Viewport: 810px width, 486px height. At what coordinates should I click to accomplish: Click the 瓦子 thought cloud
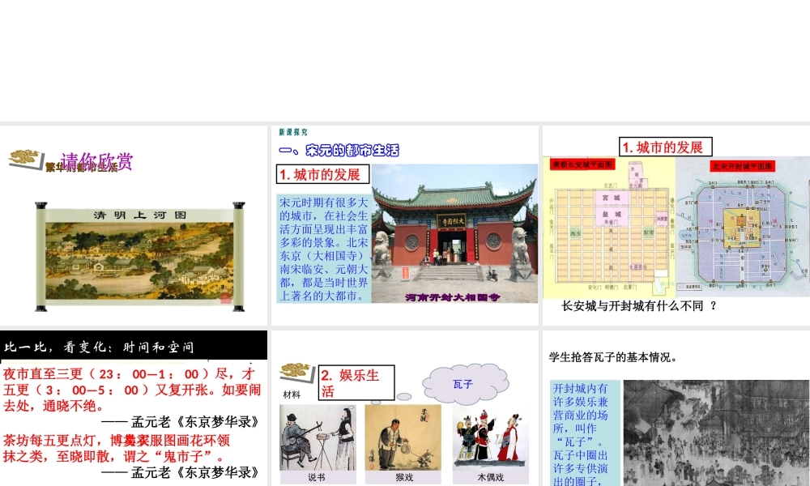[x=465, y=384]
